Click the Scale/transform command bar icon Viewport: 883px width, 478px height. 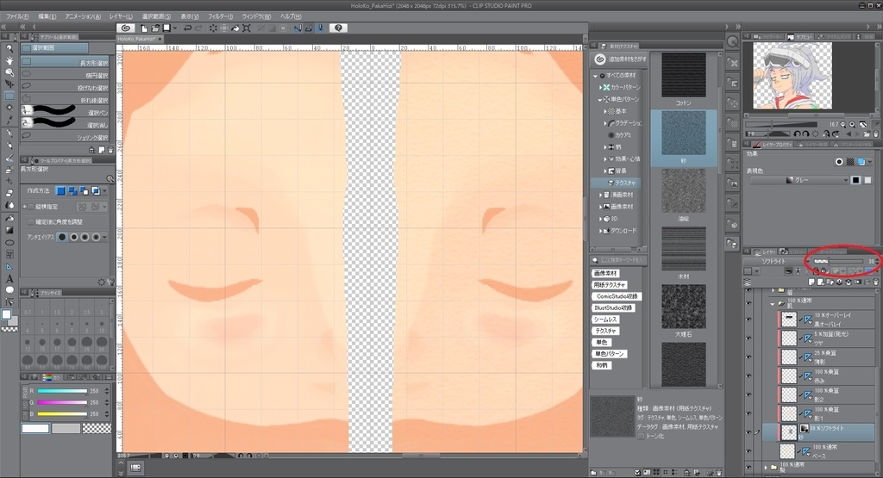click(x=246, y=28)
